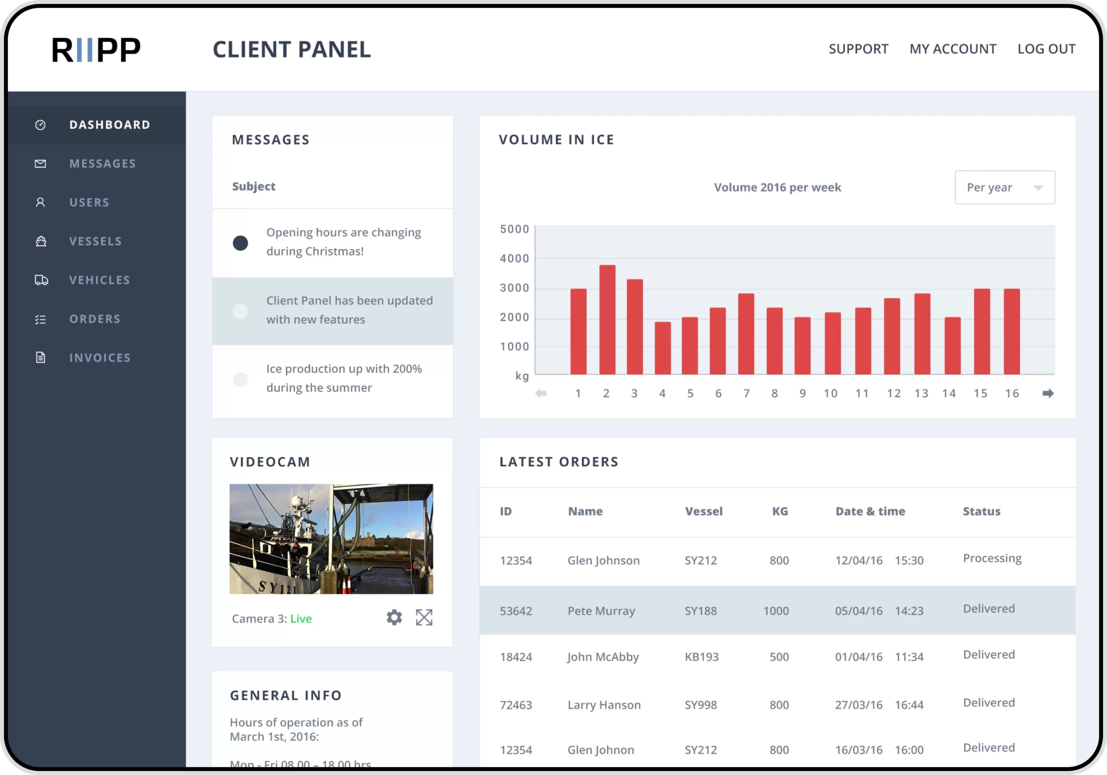This screenshot has height=775, width=1107.
Task: Click the Log Out link
Action: pos(1046,49)
